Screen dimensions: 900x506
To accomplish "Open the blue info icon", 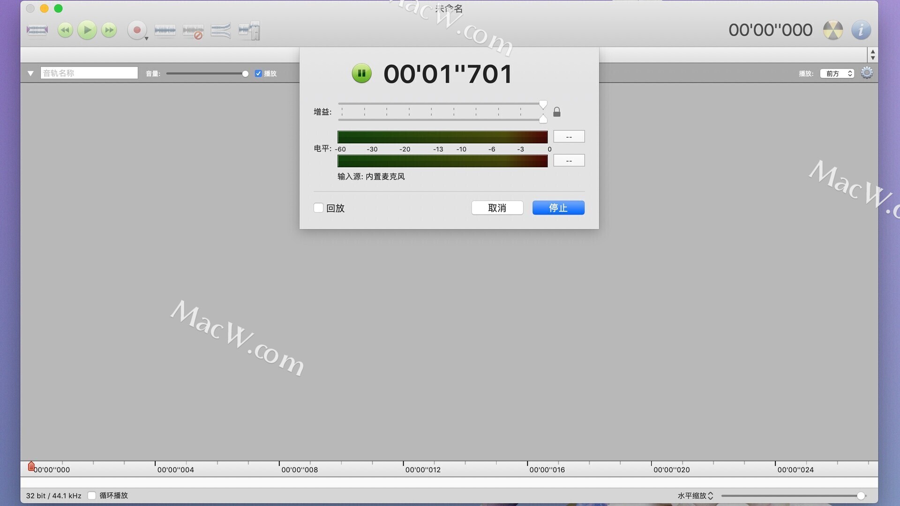I will (861, 30).
